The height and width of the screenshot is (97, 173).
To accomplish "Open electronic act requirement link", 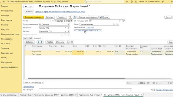I will [x=60, y=12].
